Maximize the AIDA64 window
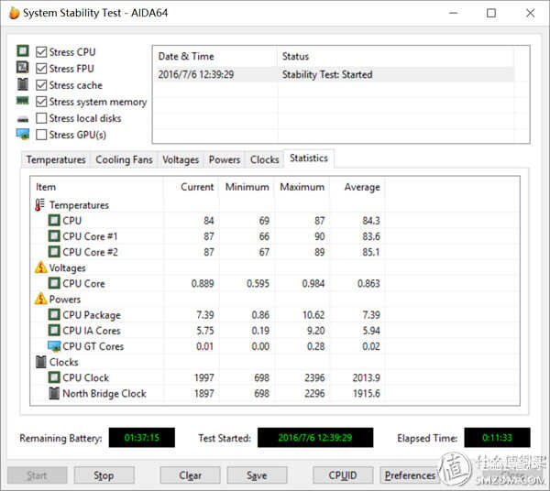 coord(491,13)
